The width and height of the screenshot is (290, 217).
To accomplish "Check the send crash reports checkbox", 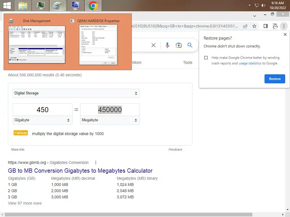I will (x=206, y=58).
